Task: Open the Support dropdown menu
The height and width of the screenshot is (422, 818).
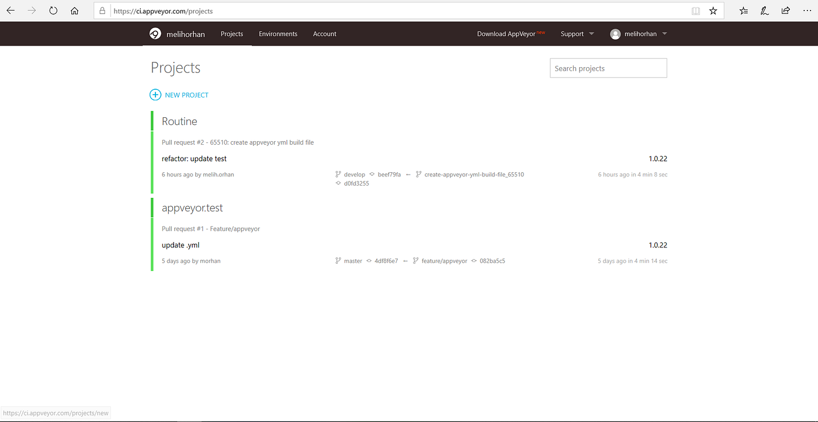Action: coord(577,33)
